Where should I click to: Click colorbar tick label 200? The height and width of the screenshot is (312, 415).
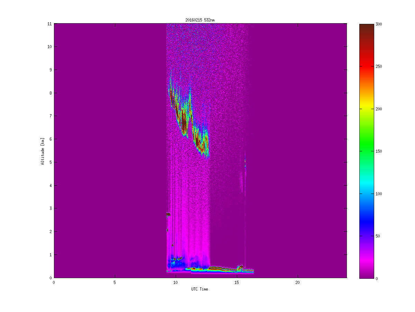(379, 109)
